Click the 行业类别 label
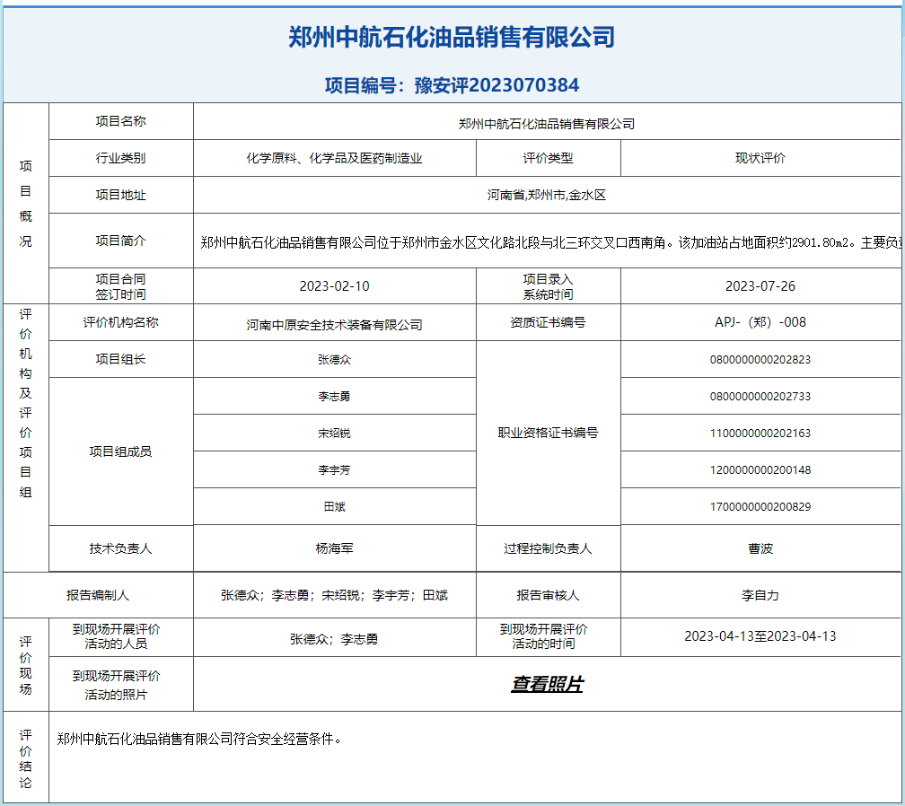This screenshot has height=806, width=905. coord(120,158)
